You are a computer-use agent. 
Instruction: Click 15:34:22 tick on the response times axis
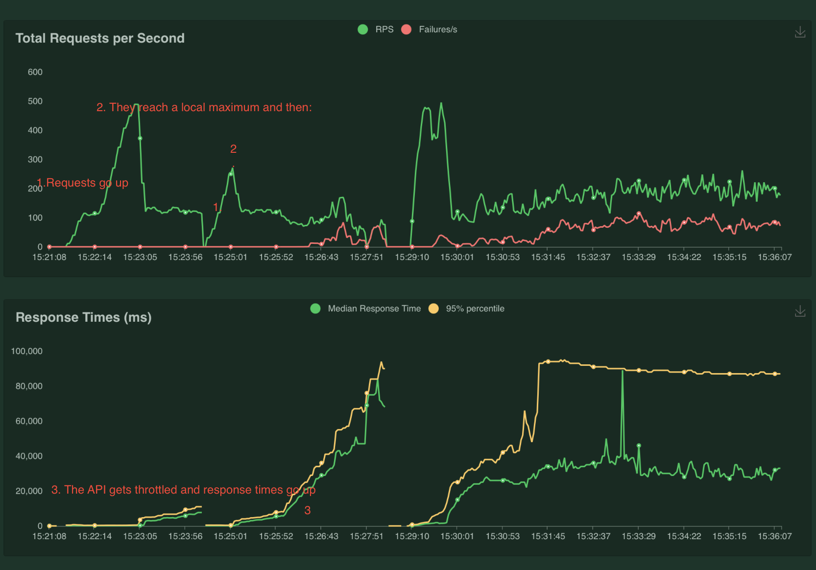tap(684, 536)
